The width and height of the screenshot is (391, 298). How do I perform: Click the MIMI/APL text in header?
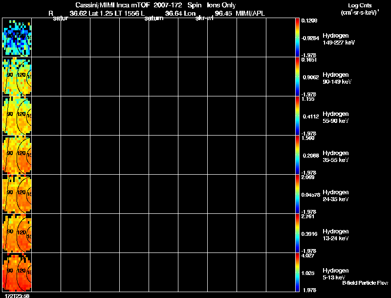pyautogui.click(x=250, y=13)
